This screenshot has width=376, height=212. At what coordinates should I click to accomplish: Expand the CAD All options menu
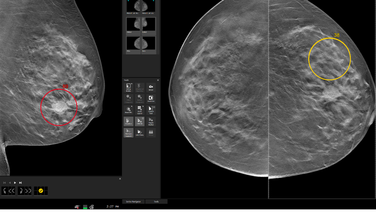(143, 118)
